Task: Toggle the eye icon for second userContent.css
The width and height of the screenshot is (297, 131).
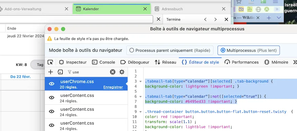Action: click(x=52, y=111)
